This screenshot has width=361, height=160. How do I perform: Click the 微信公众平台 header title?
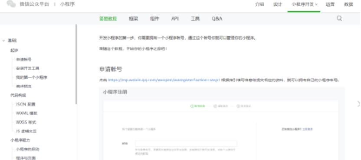pyautogui.click(x=34, y=4)
